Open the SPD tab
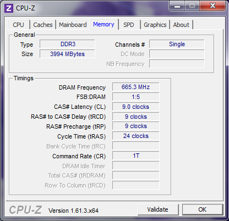This screenshot has height=221, width=229. (x=129, y=25)
